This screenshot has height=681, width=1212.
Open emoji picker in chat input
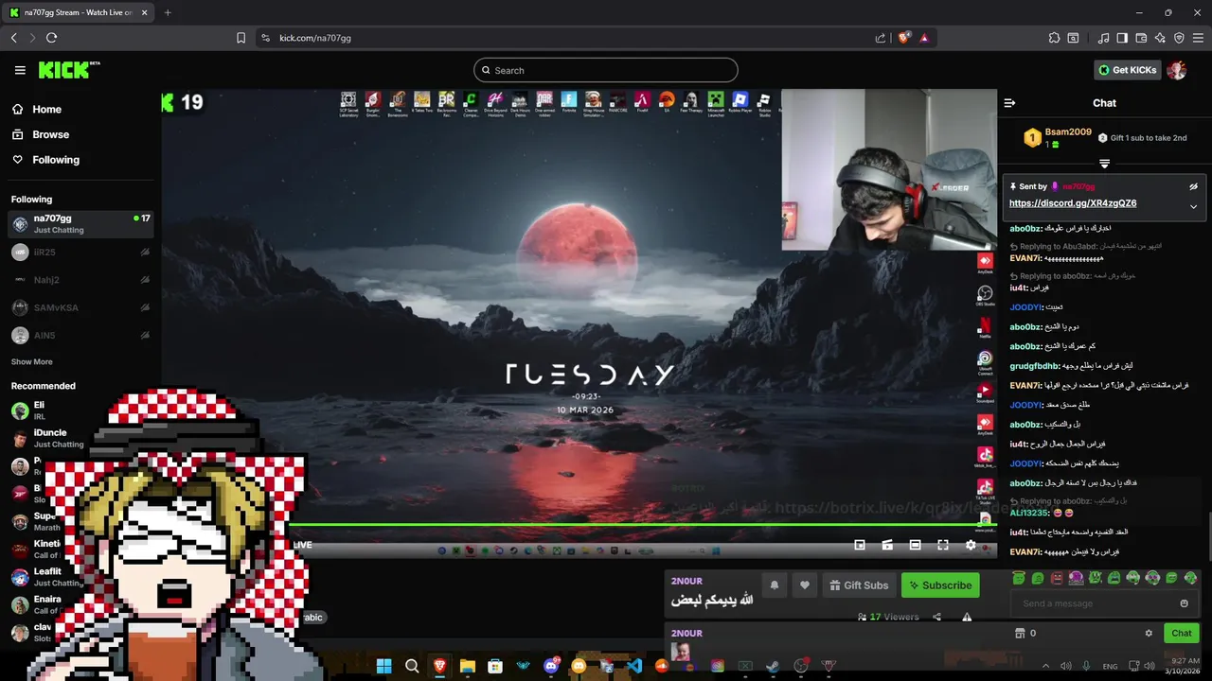pos(1184,603)
